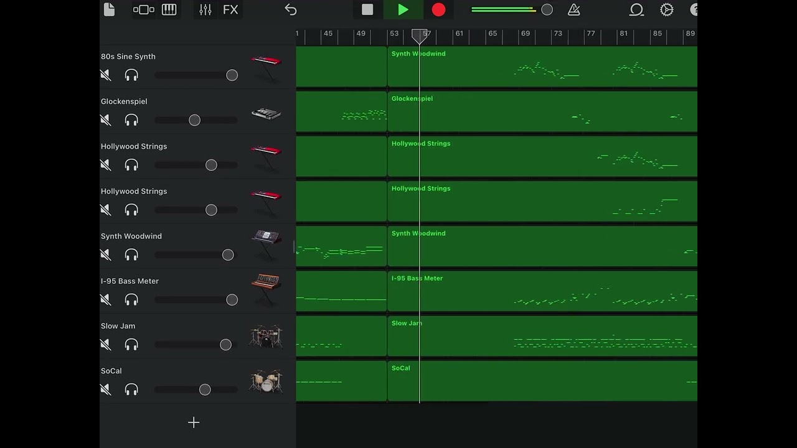Mute the SoCal drum track
The width and height of the screenshot is (797, 448).
pos(106,389)
